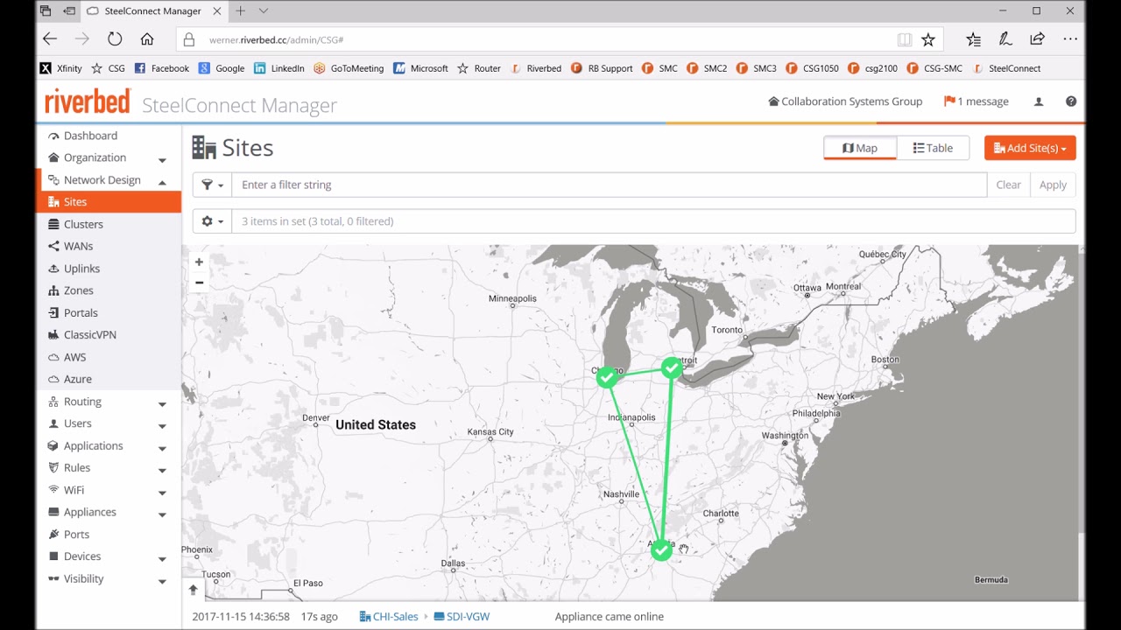The height and width of the screenshot is (630, 1121).
Task: Open the GoToMeeting bookmark
Action: click(x=349, y=68)
